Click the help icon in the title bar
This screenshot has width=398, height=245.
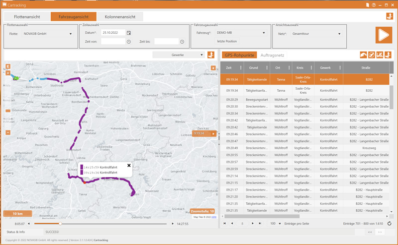(x=374, y=5)
